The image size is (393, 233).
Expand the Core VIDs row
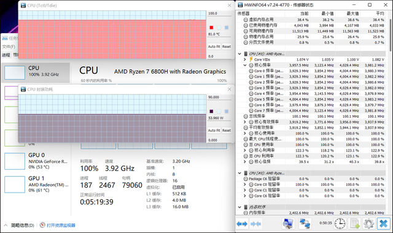click(x=245, y=59)
